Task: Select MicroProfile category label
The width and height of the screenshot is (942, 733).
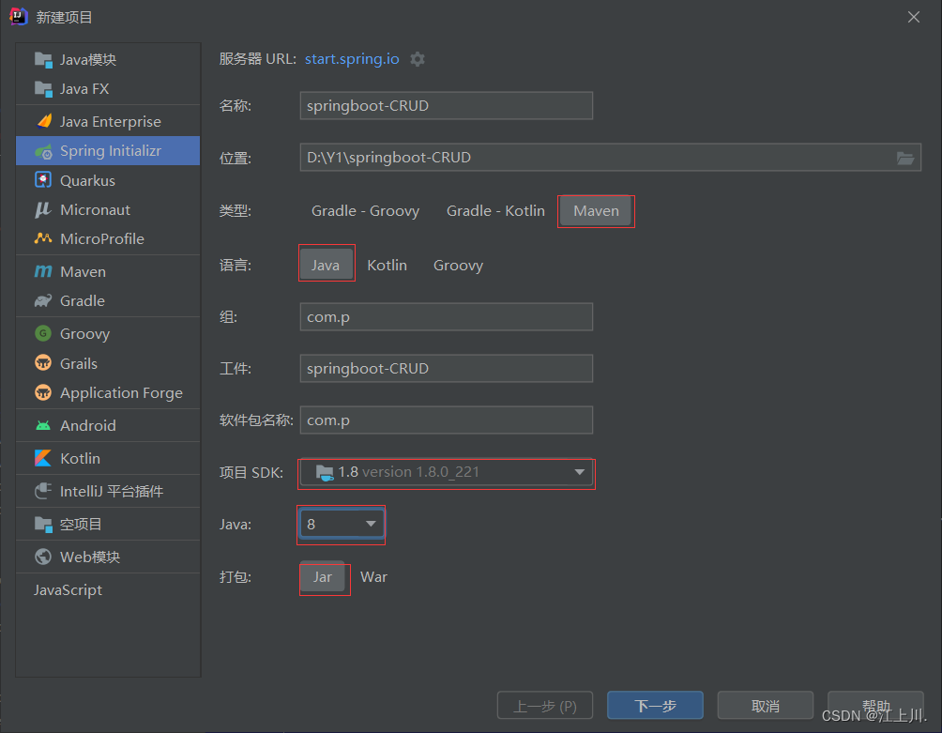Action: (102, 238)
